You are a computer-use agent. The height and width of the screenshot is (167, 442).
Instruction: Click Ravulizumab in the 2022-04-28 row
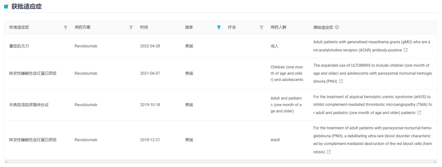coord(86,46)
